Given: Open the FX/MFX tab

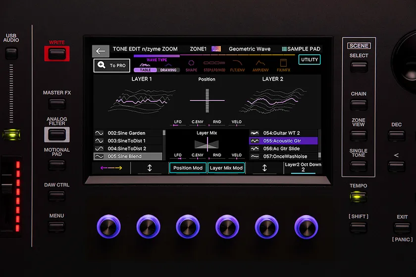Looking at the screenshot, I should tap(283, 66).
